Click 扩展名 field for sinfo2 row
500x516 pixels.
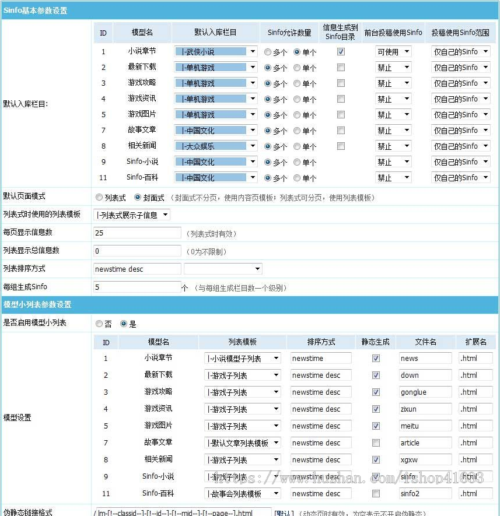pyautogui.click(x=475, y=493)
